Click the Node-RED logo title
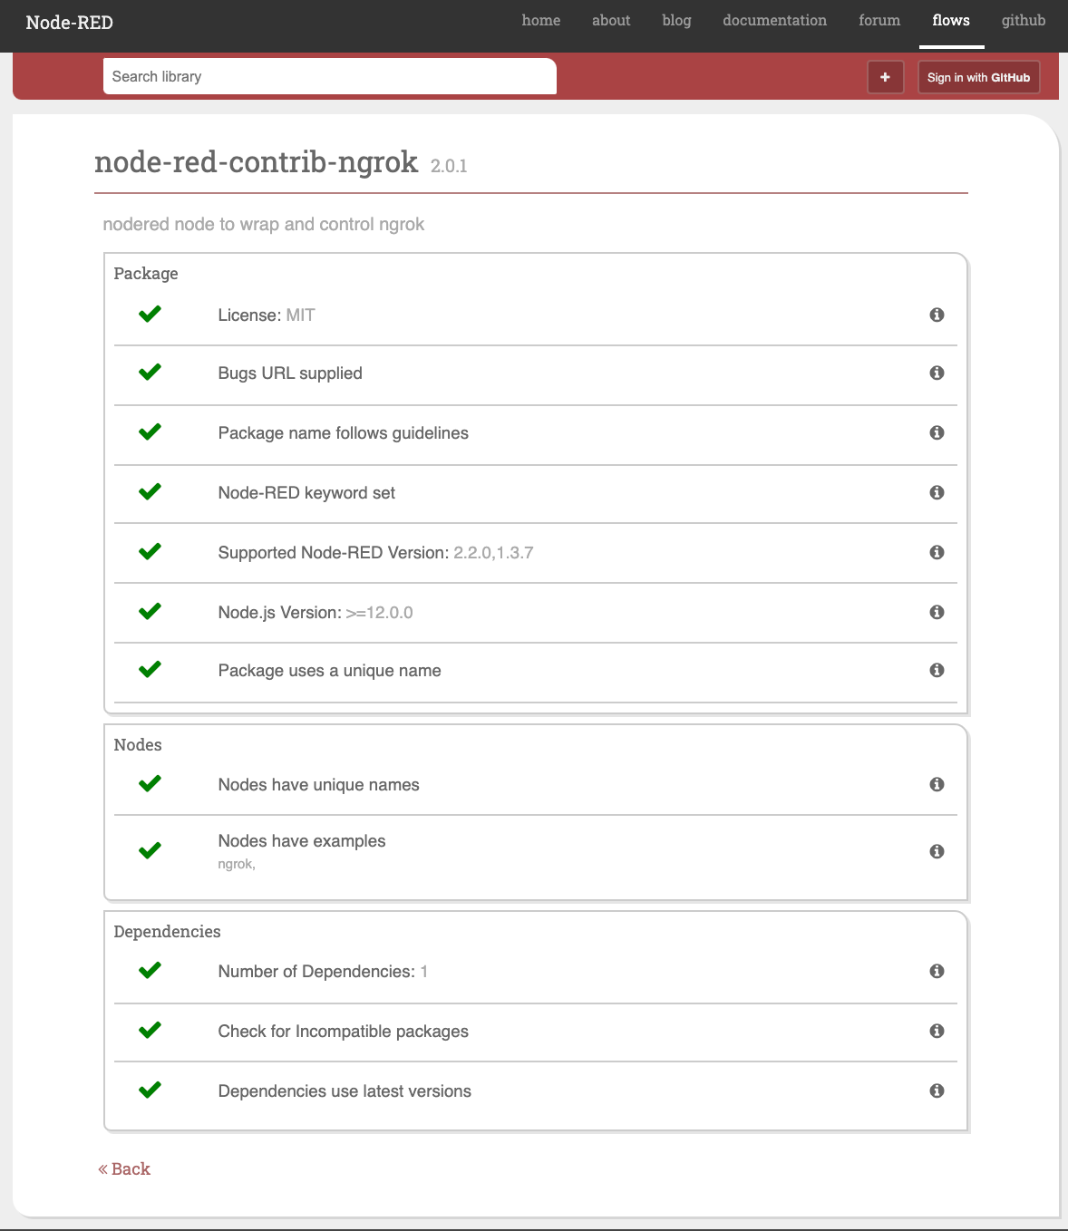The height and width of the screenshot is (1231, 1068). click(70, 23)
